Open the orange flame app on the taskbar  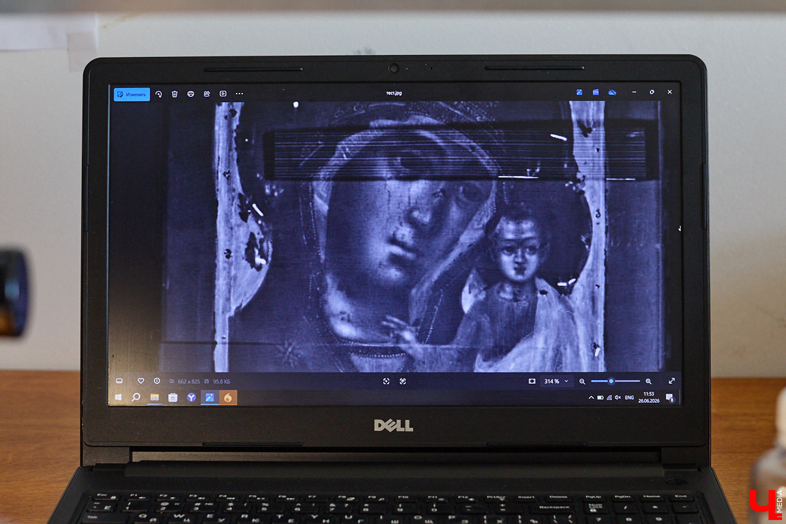(x=228, y=397)
